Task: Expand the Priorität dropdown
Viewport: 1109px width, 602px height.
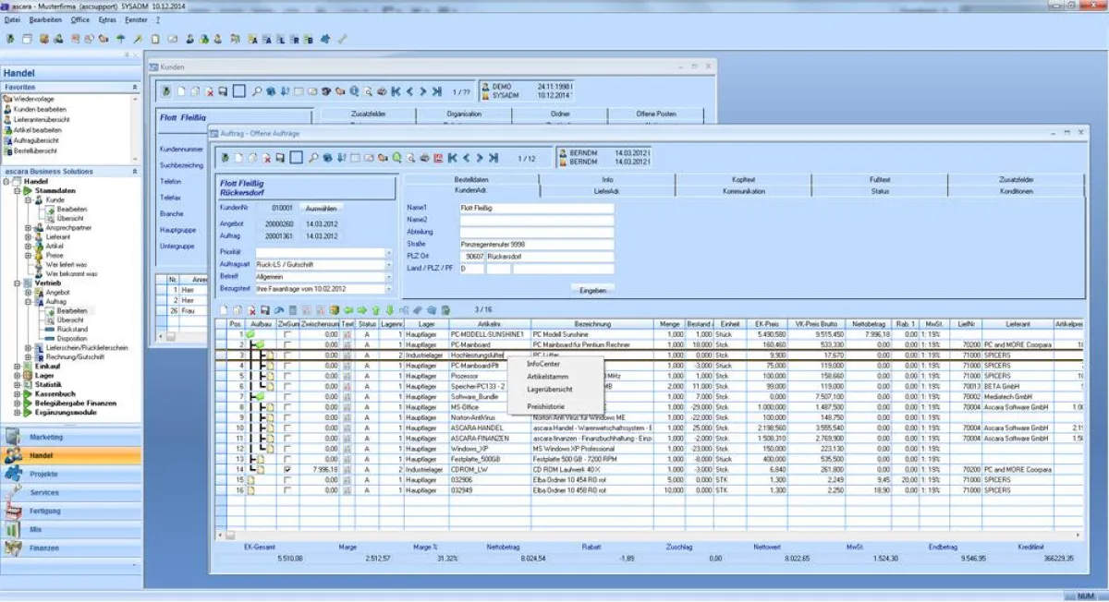Action: (386, 252)
